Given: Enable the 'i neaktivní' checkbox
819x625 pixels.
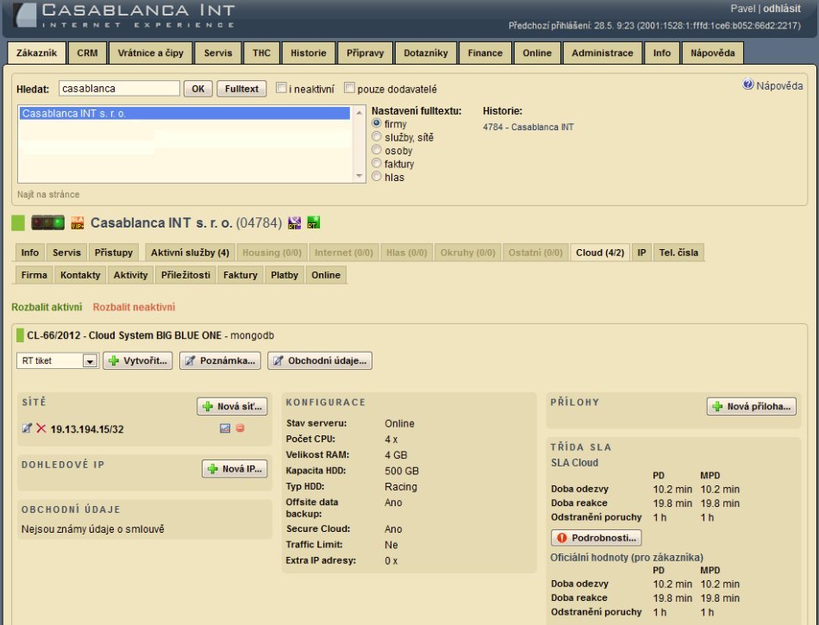Looking at the screenshot, I should [x=281, y=88].
